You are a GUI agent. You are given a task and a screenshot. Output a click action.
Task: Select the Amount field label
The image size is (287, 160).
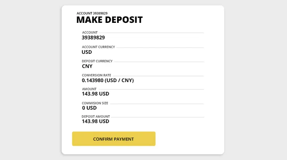[x=89, y=89]
